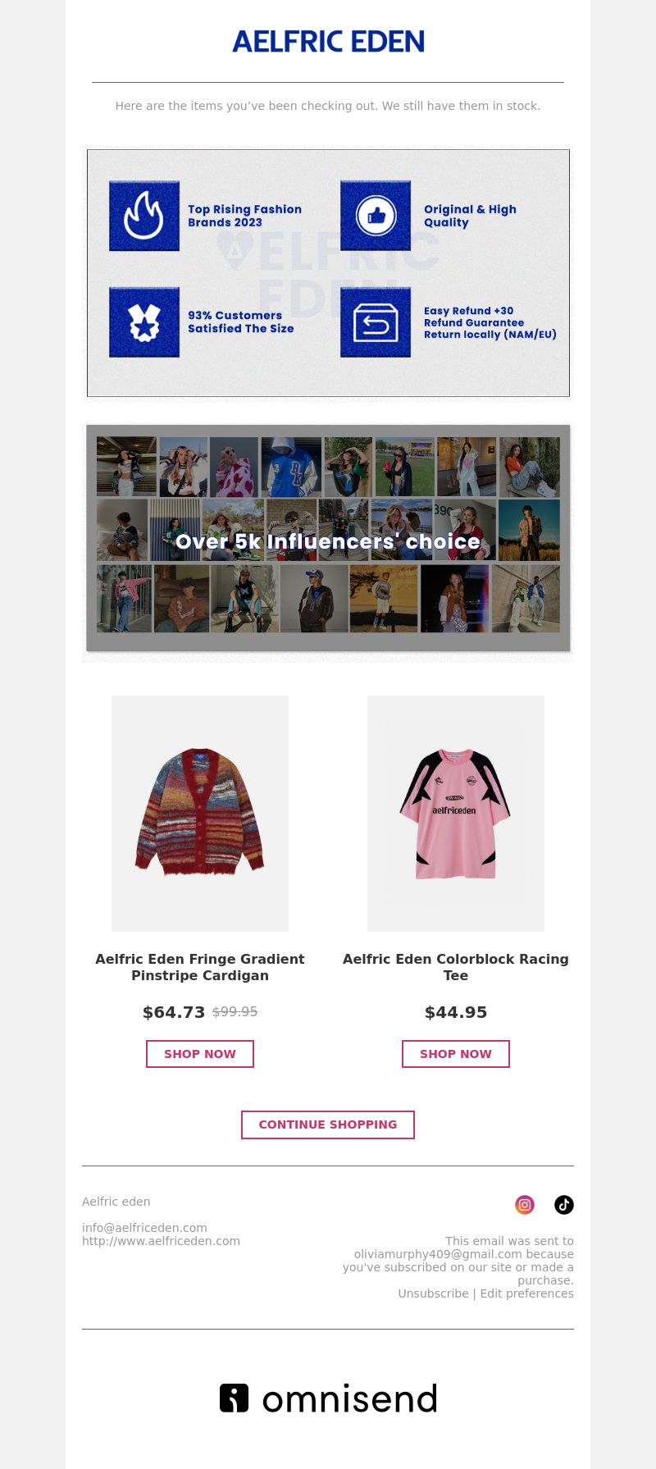This screenshot has height=1469, width=656.
Task: Shop now for the Colorblock Racing Tee
Action: (x=456, y=1054)
